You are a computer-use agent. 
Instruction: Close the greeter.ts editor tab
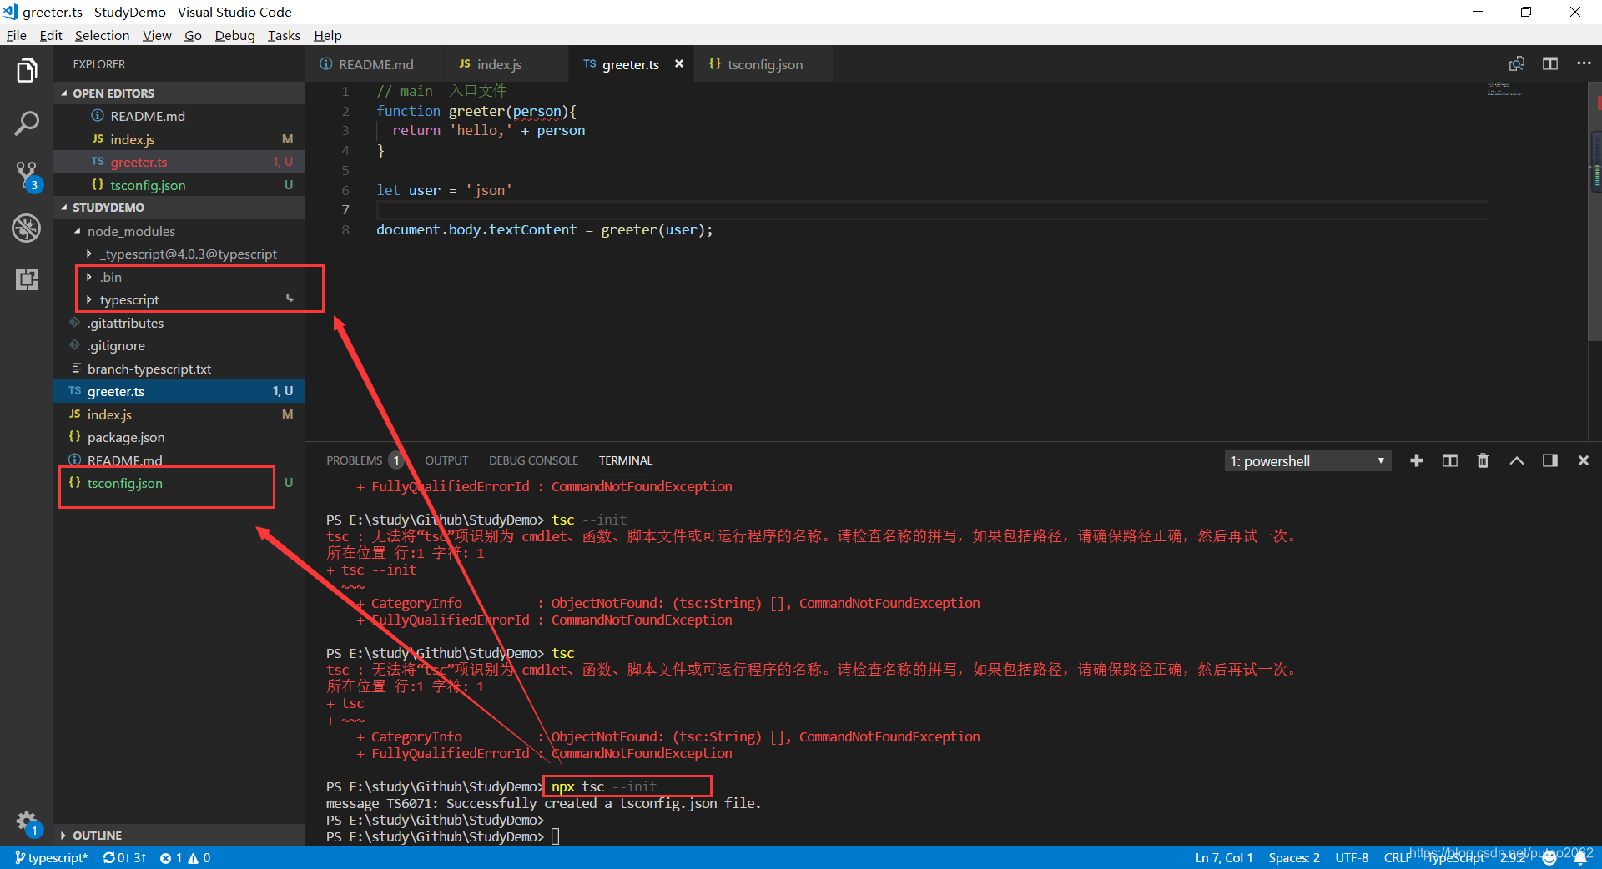point(679,63)
